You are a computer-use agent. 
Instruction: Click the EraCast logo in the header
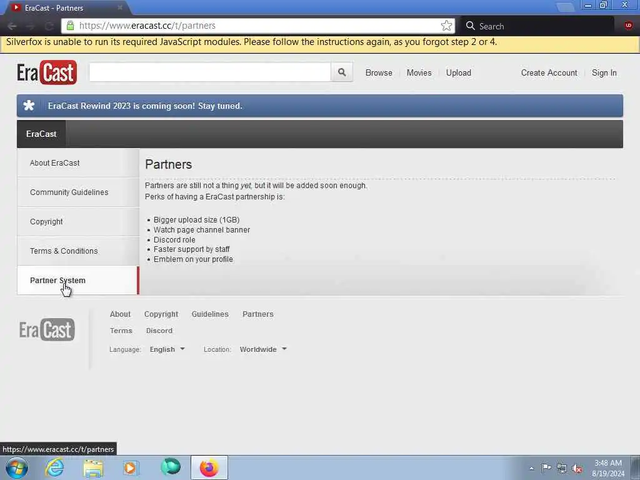tap(47, 72)
